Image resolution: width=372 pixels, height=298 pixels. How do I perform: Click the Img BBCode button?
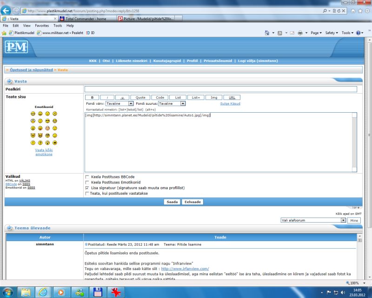pos(213,97)
